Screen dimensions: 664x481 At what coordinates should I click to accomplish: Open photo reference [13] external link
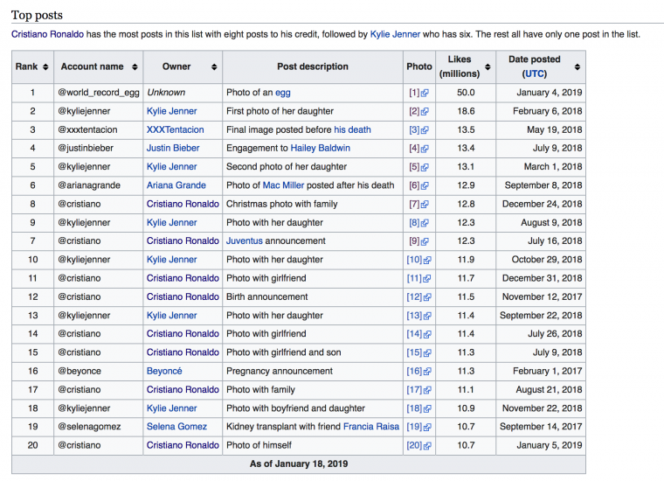(418, 316)
